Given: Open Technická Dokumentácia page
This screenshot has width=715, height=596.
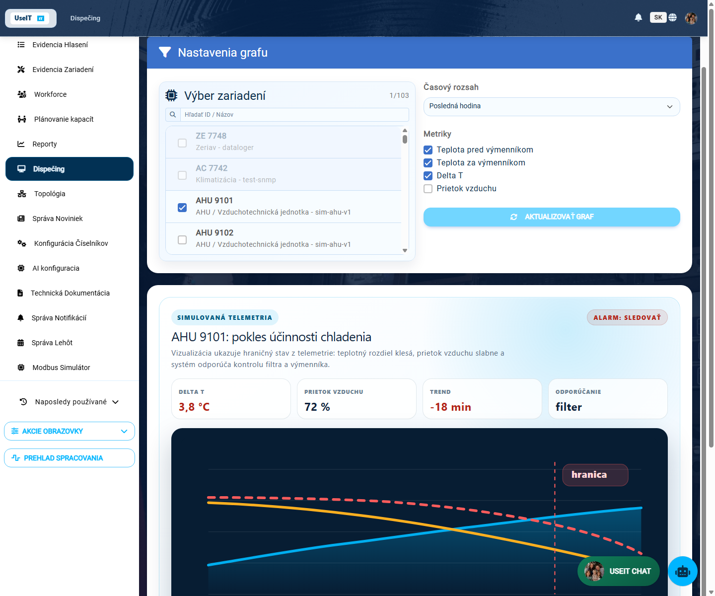Looking at the screenshot, I should click(x=70, y=293).
